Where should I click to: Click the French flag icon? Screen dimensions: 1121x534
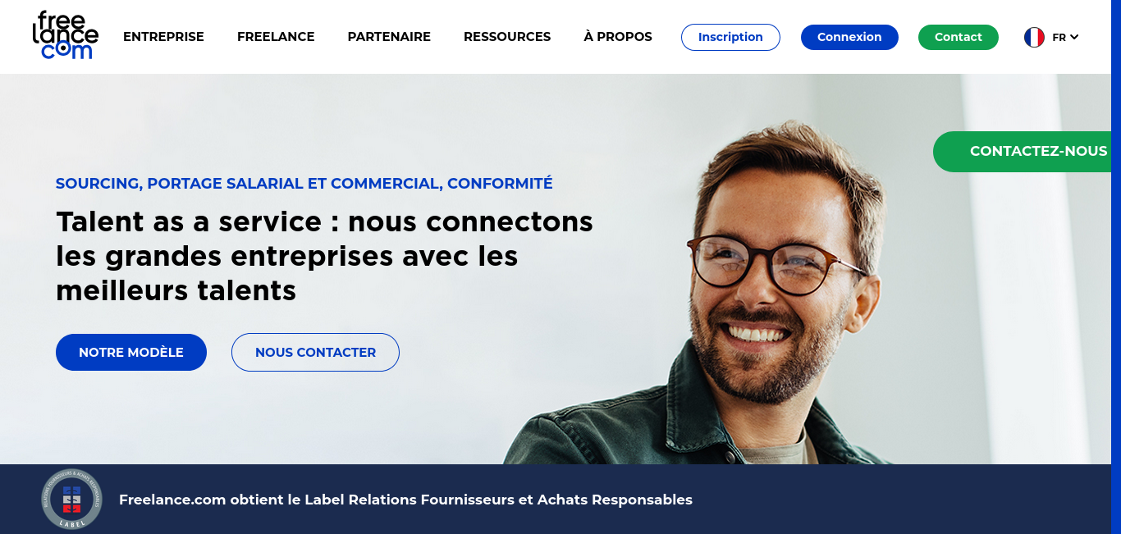point(1034,37)
